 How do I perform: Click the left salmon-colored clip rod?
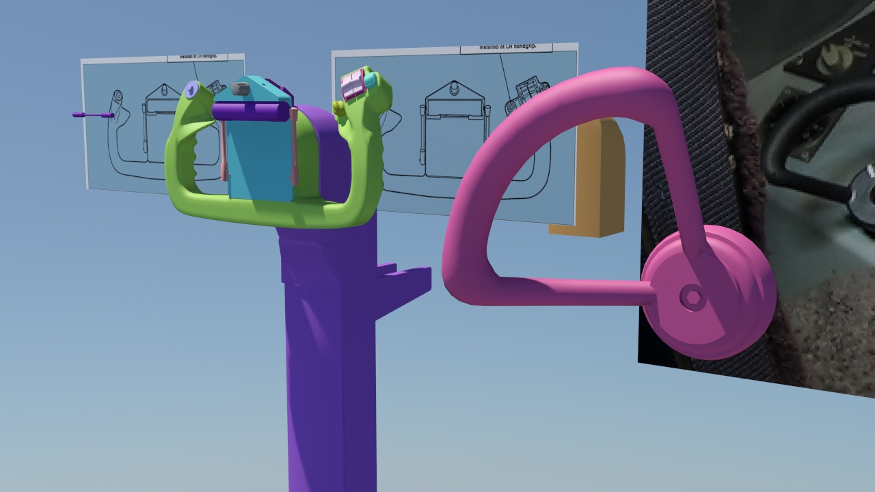[224, 150]
